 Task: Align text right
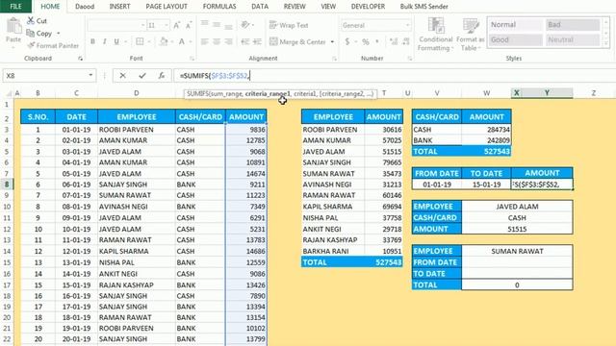click(228, 41)
